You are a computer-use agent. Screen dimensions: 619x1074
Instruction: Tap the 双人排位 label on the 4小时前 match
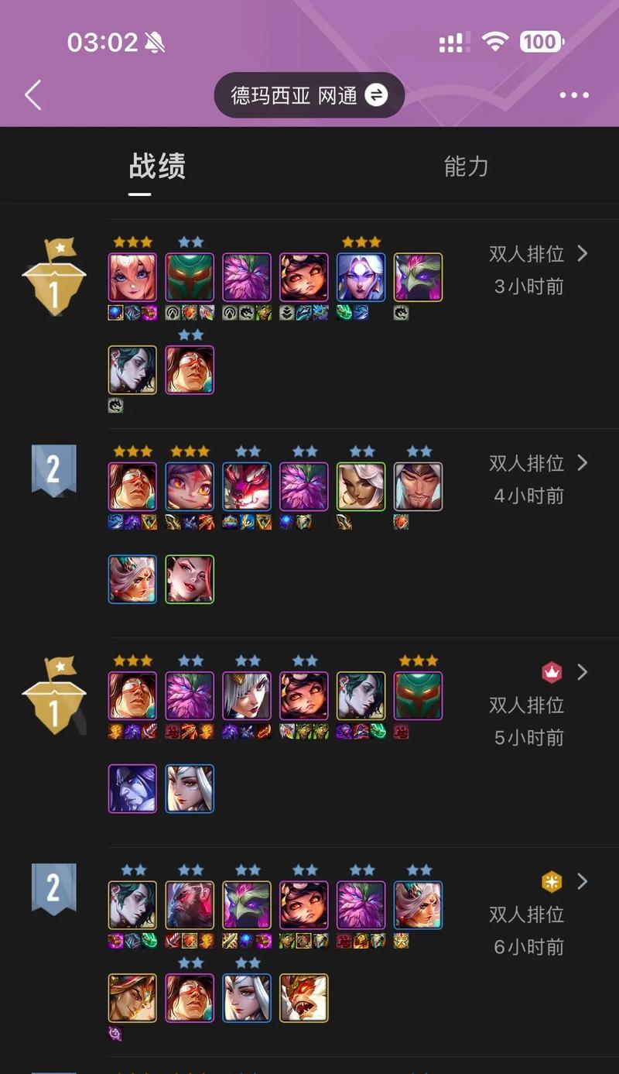point(526,463)
